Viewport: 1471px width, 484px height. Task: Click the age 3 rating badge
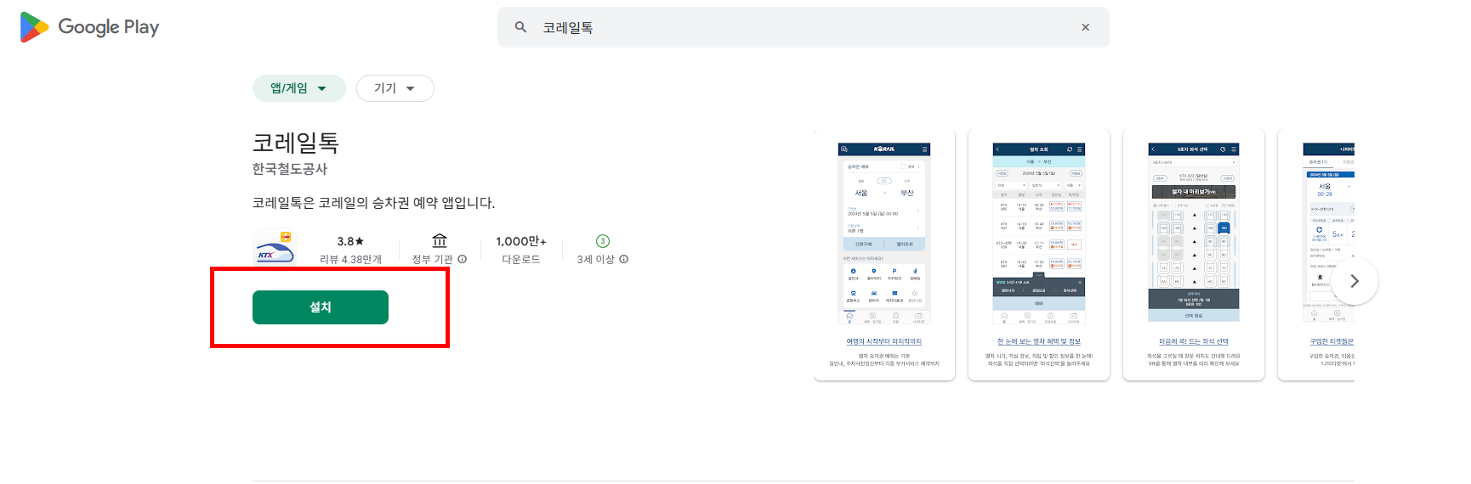click(x=603, y=241)
